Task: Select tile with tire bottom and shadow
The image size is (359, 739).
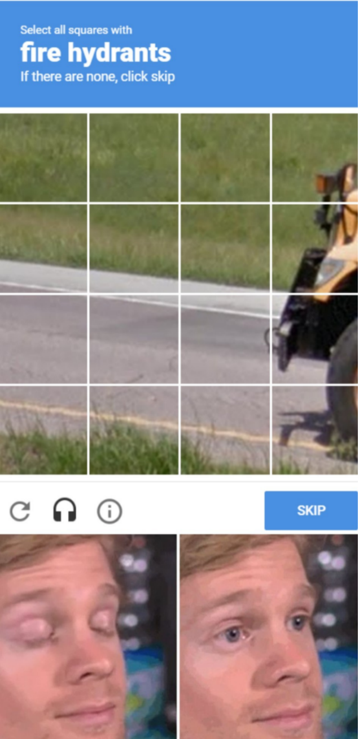Action: [315, 430]
